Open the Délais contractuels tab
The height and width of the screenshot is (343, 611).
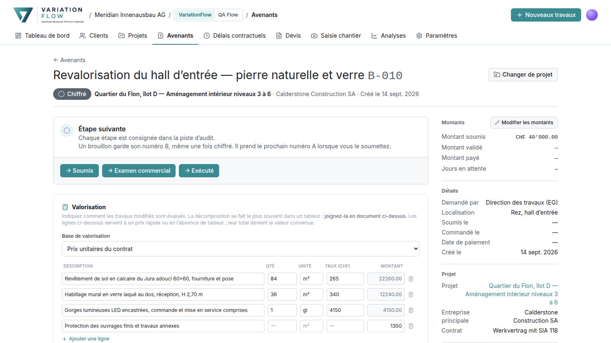click(235, 36)
